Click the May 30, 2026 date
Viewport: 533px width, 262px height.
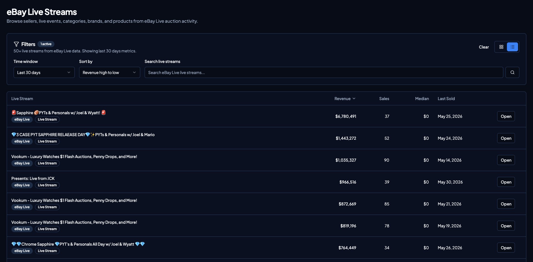pos(450,182)
